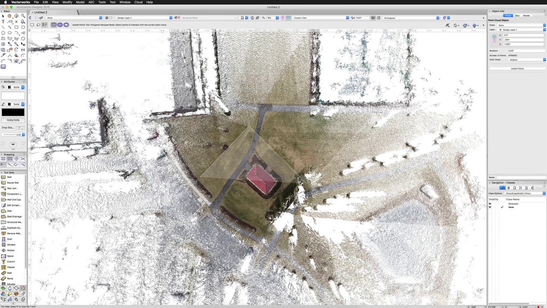
Task: Click the 100%/100% opacity button
Action: 13,120
